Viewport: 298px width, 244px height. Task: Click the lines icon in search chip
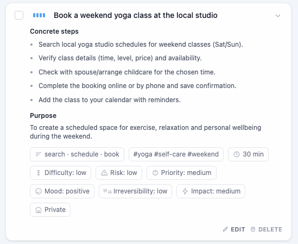(x=39, y=154)
